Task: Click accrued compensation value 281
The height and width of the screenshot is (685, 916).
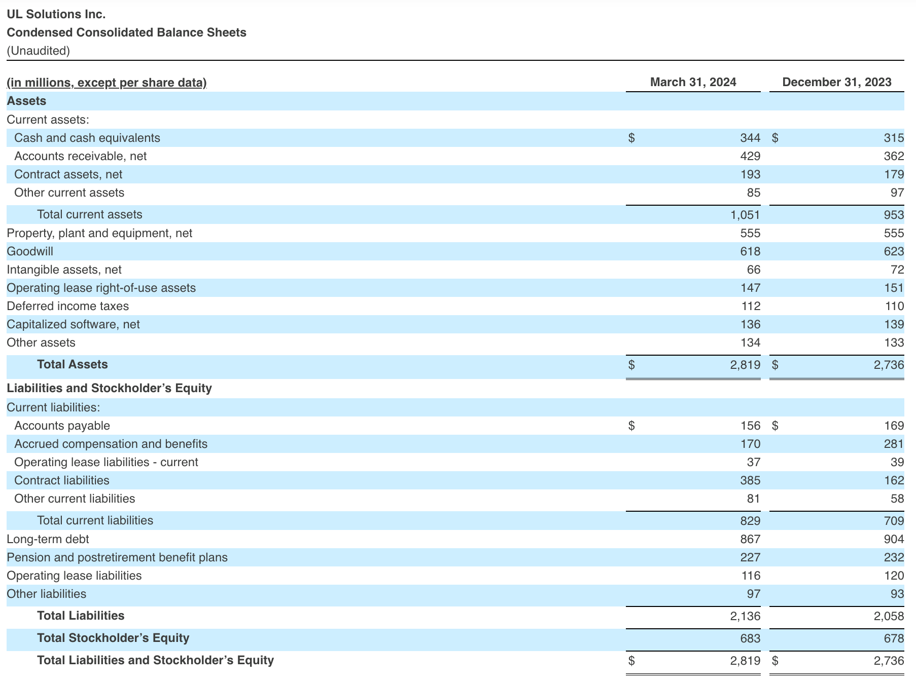Action: (x=894, y=444)
